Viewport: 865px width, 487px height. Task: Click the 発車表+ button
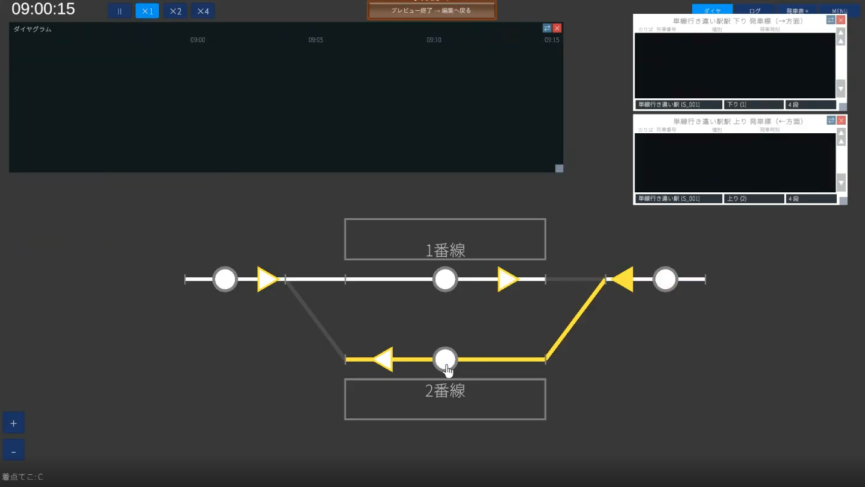coord(798,10)
